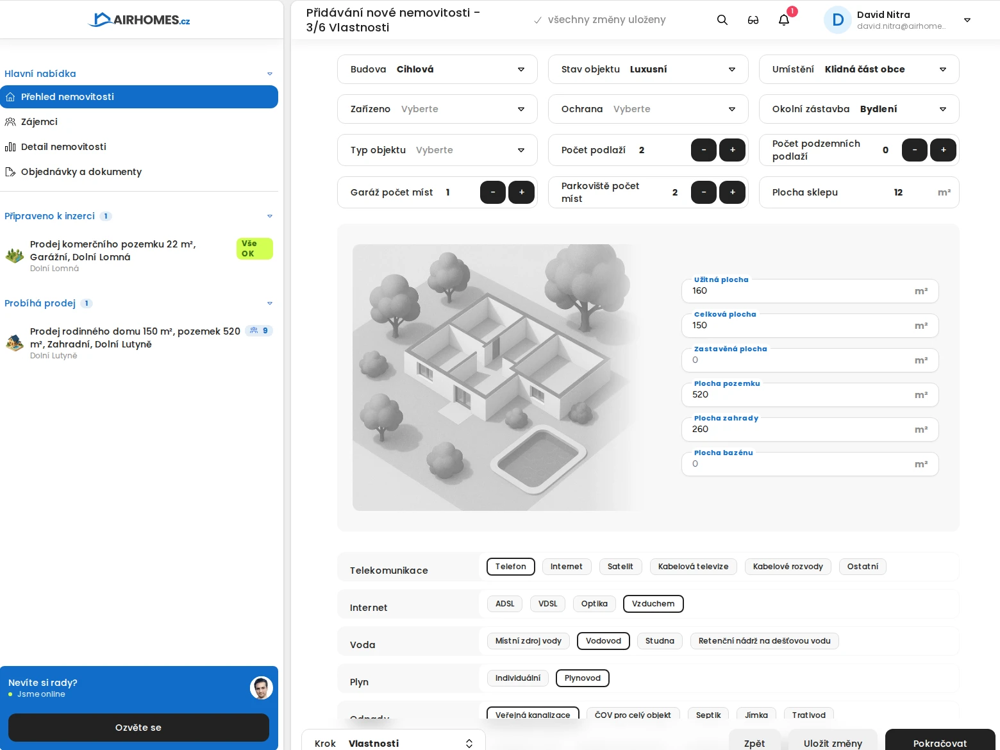
Task: Toggle the Optika internet option
Action: pos(594,604)
